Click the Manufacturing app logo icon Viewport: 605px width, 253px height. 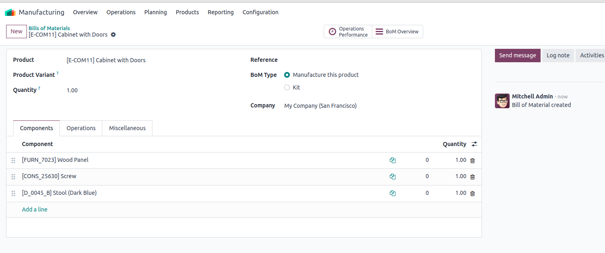(10, 12)
